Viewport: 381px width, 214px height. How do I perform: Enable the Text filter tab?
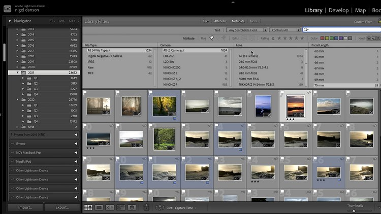[206, 21]
